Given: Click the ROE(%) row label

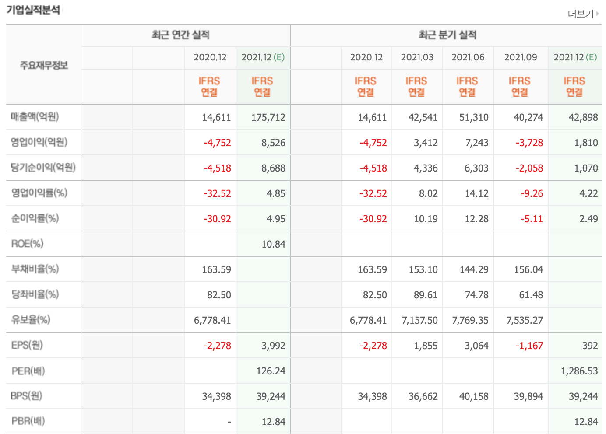Looking at the screenshot, I should click(x=27, y=244).
